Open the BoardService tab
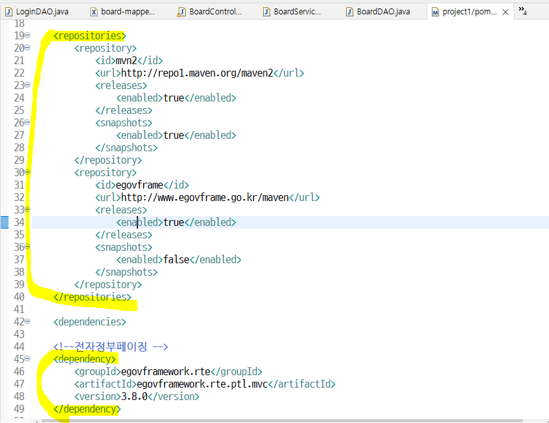The image size is (549, 423). pos(292,12)
